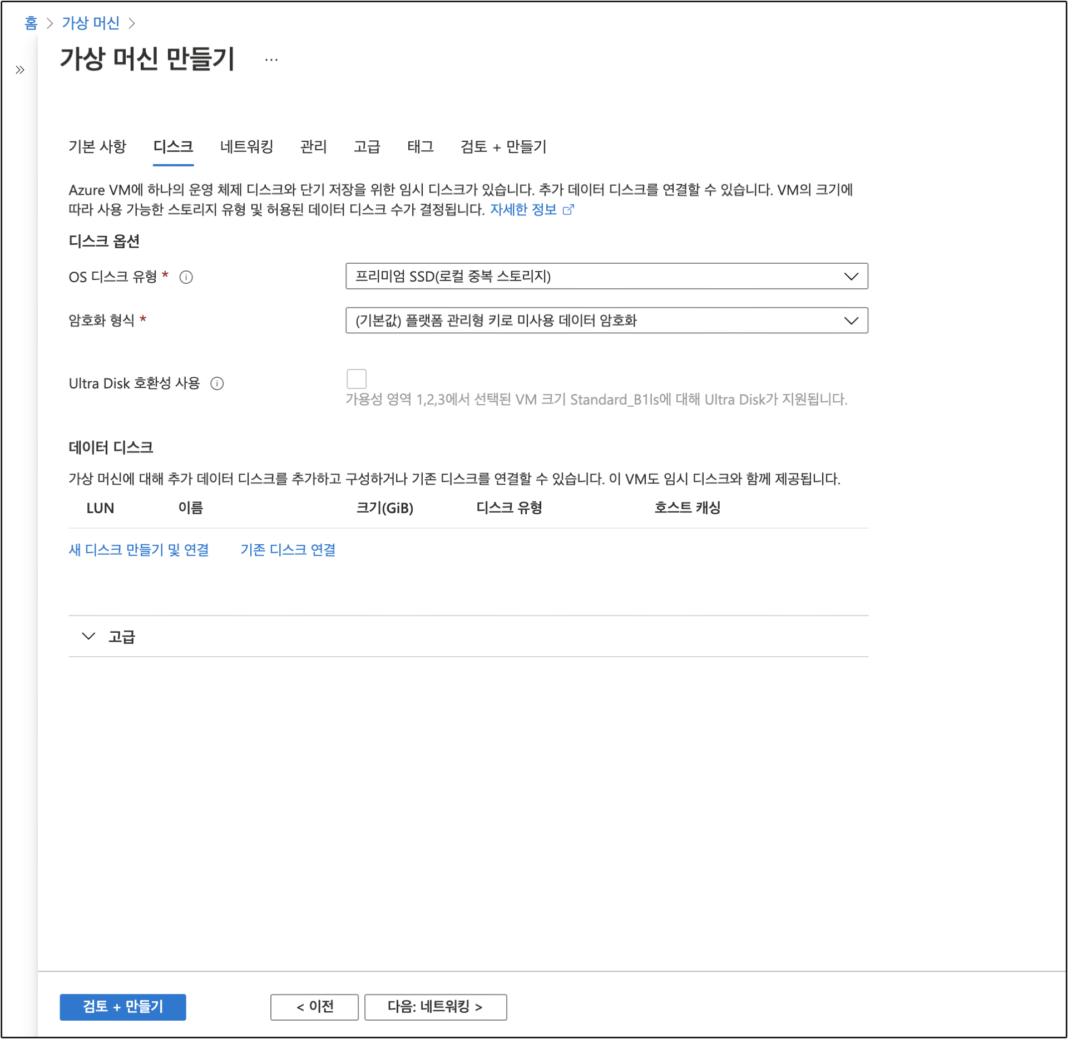Go to the 태그 tab

(x=420, y=146)
